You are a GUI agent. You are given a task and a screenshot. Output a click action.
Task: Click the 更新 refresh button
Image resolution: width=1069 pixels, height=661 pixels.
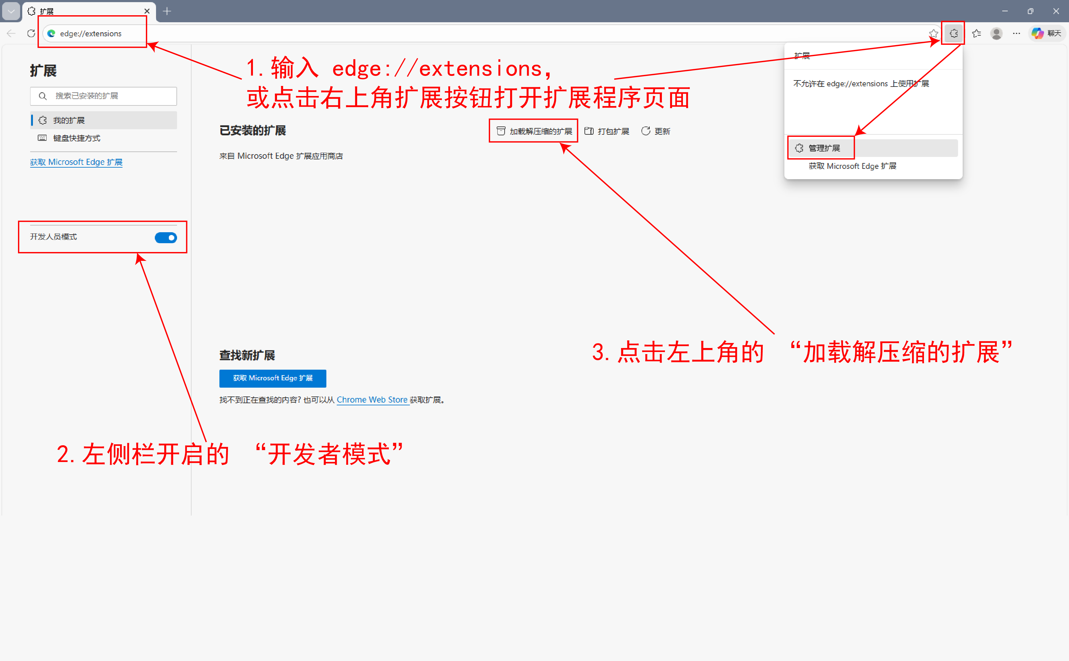pyautogui.click(x=655, y=131)
